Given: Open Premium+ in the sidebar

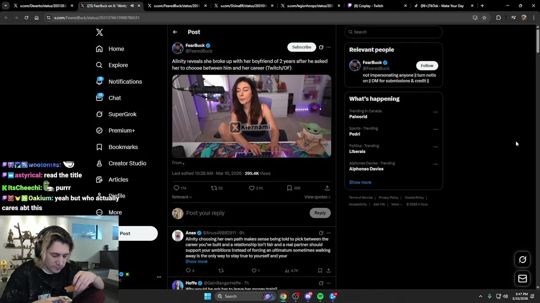Looking at the screenshot, I should (115, 130).
